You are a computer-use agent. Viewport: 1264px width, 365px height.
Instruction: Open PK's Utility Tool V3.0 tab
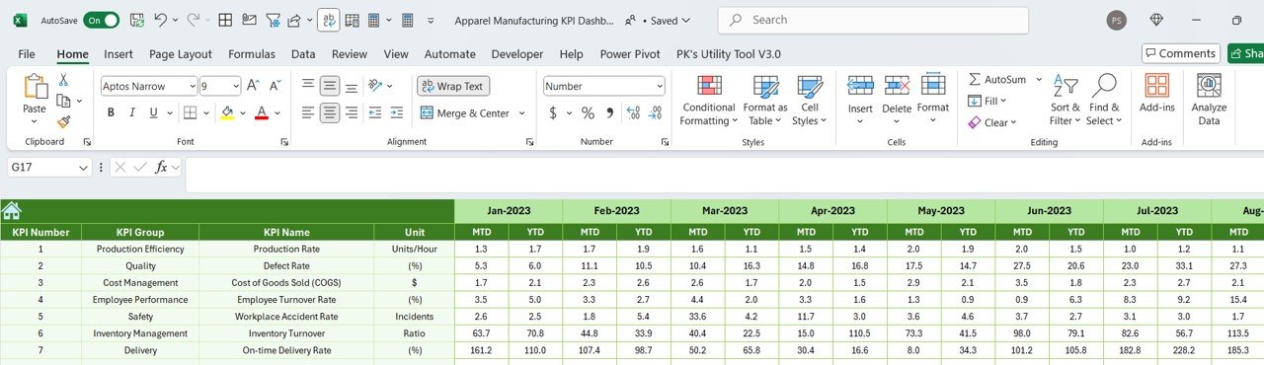coord(728,54)
